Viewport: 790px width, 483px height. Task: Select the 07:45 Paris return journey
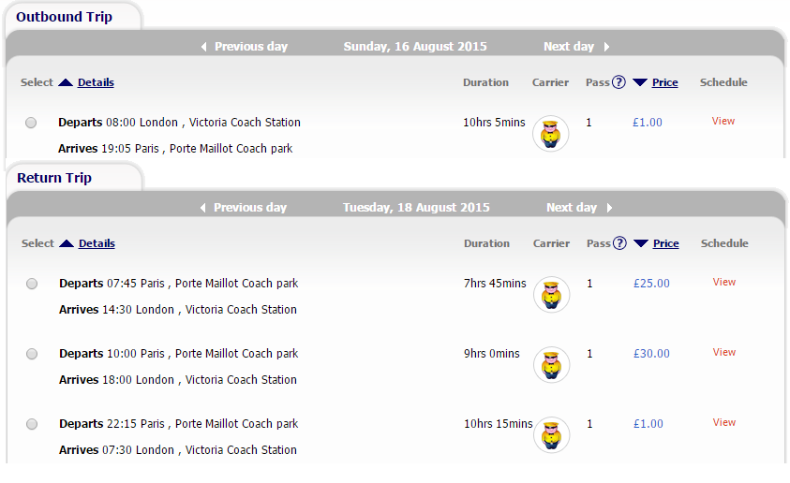point(32,284)
